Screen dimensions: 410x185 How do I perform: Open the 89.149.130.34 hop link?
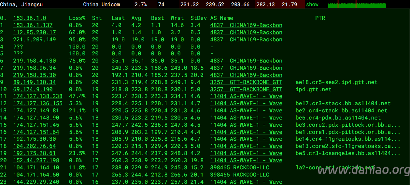(35, 82)
